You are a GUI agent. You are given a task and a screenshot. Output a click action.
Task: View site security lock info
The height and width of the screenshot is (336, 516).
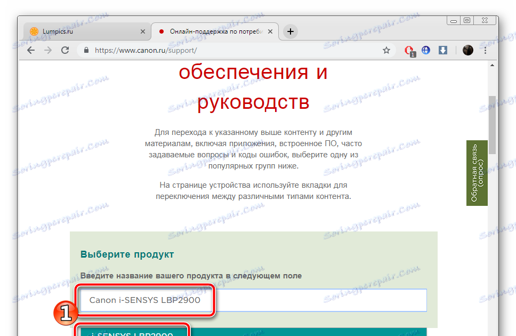click(x=86, y=50)
